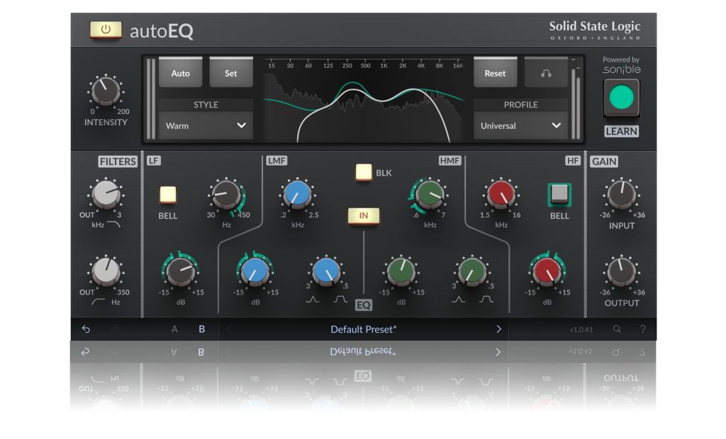Click the blue LMF frequency knob

(297, 194)
